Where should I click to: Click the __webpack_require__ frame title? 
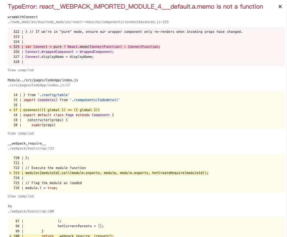27,143
